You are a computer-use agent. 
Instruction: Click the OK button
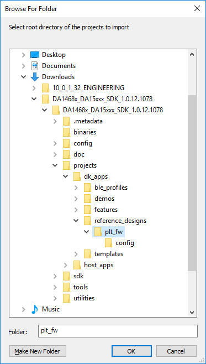click(x=131, y=351)
